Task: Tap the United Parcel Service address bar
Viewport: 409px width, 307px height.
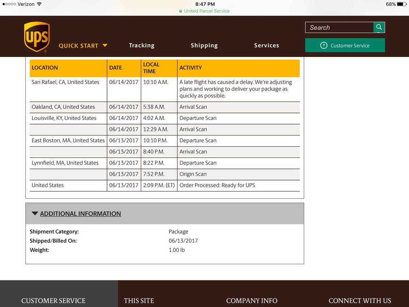Action: point(204,11)
